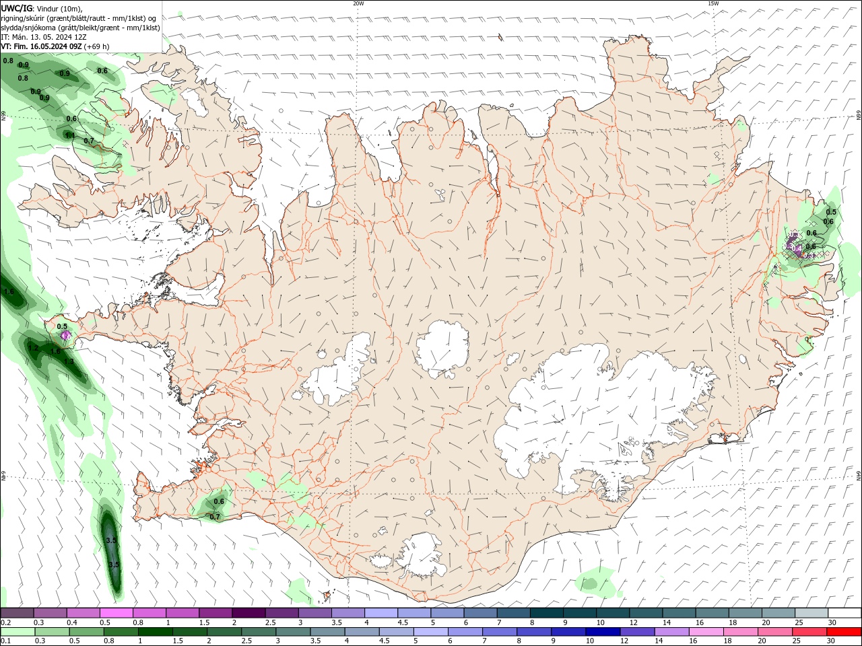Choose the medium green 0.5 rain scale swatch
The height and width of the screenshot is (646, 862).
(86, 632)
